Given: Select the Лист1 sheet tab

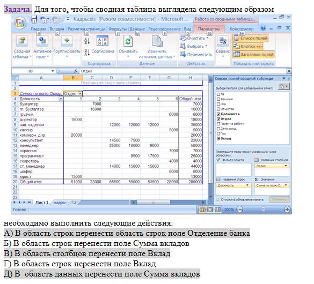Looking at the screenshot, I should point(42,203).
